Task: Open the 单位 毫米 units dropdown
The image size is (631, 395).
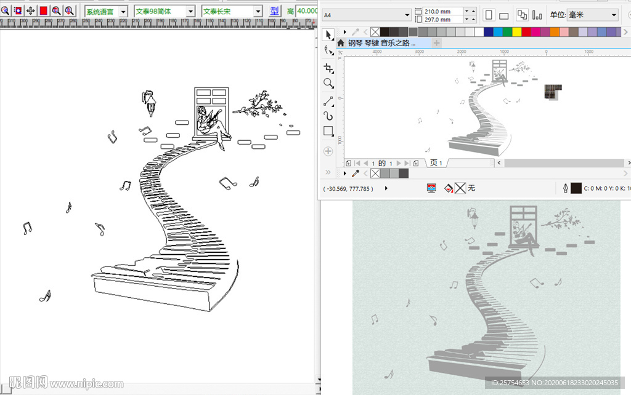Action: pos(592,15)
